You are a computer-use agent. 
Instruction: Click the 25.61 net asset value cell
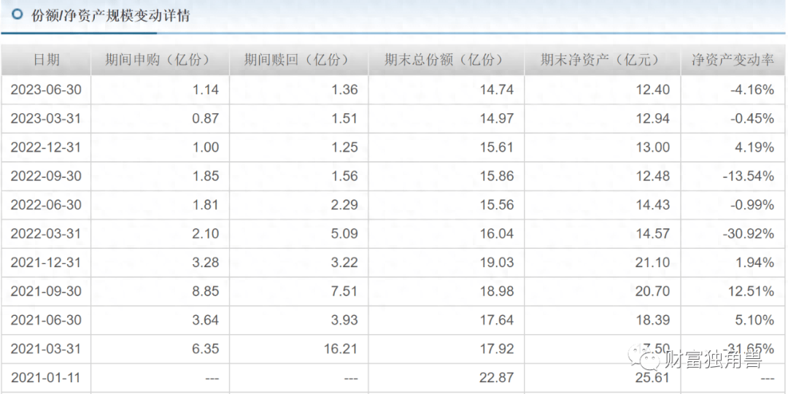point(652,378)
